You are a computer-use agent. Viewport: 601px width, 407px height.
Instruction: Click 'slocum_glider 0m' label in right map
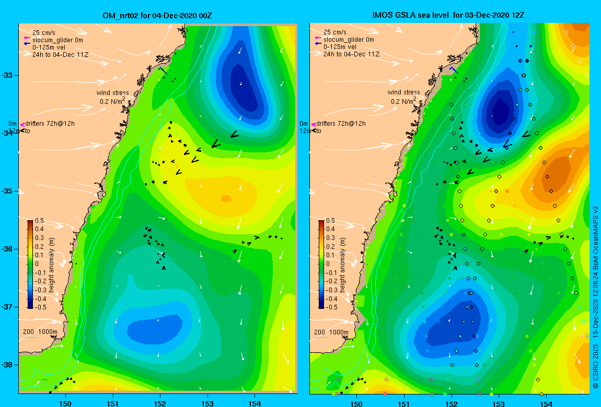[x=349, y=40]
